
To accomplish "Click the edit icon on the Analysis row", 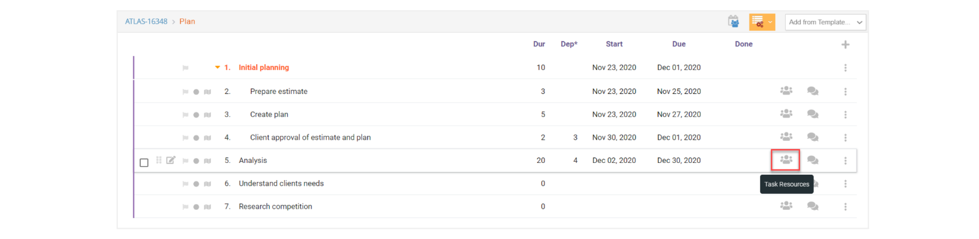I will (x=171, y=160).
